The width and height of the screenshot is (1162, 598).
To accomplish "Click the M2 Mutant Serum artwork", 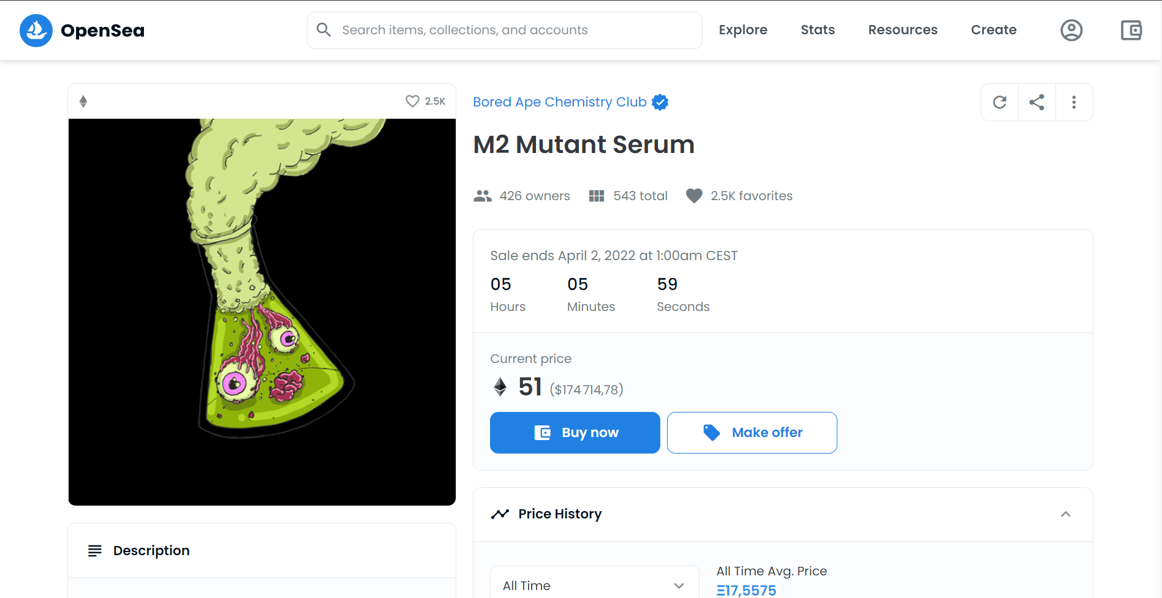I will point(262,312).
